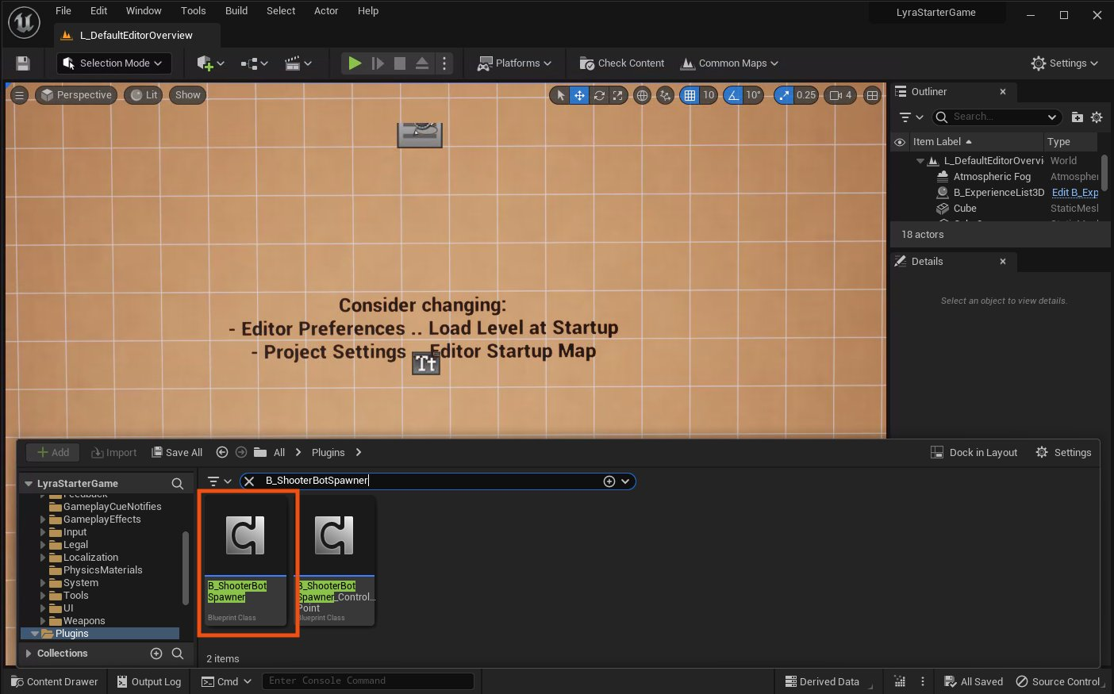
Task: Switch the world/local coordinate system globe
Action: [x=642, y=95]
